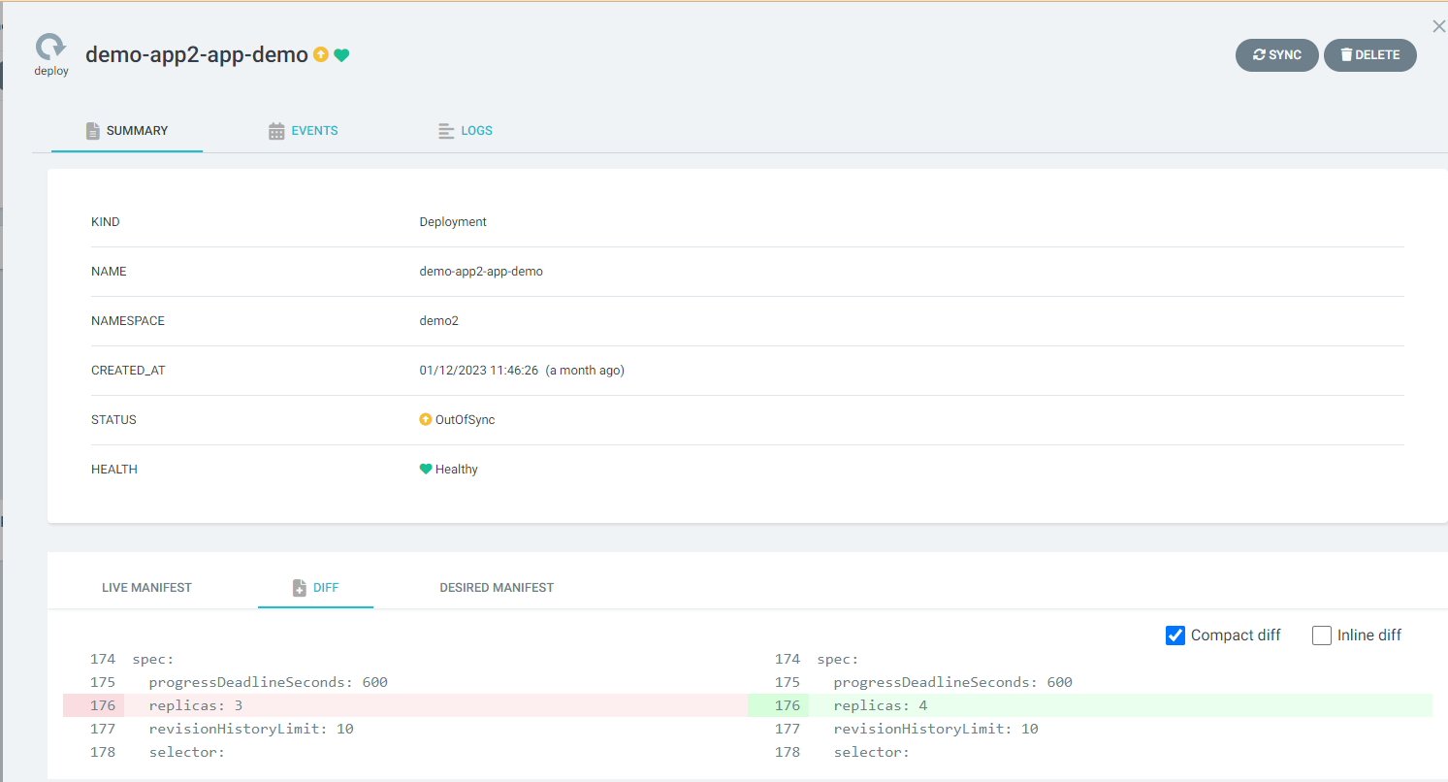This screenshot has height=782, width=1448.
Task: Enable the Inline diff checkbox
Action: point(1322,635)
